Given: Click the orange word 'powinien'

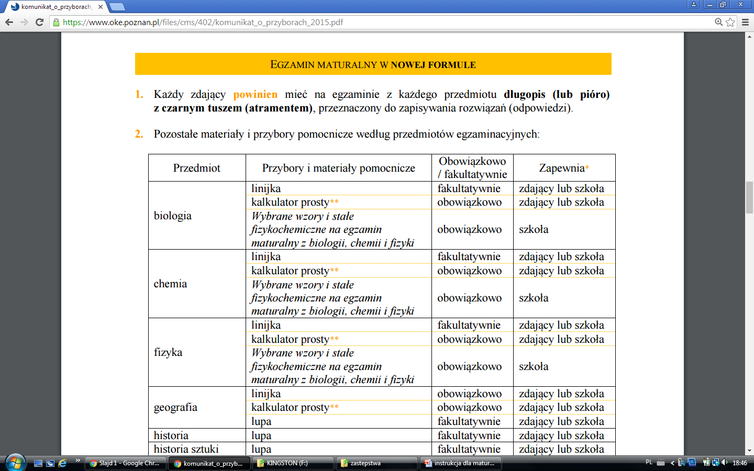Looking at the screenshot, I should click(x=256, y=94).
